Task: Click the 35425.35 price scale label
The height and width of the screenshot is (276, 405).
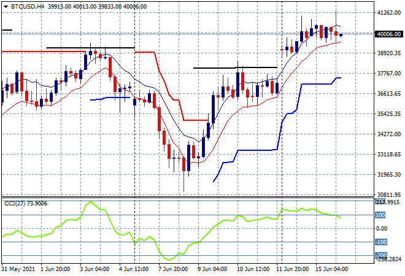Action: [x=388, y=114]
